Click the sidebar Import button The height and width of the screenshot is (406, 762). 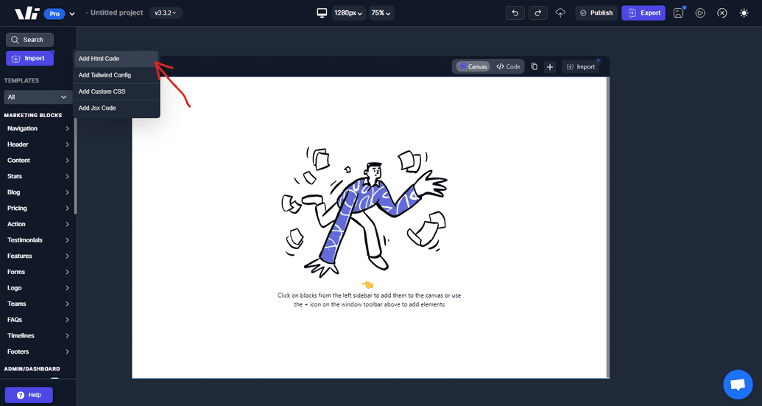pos(29,58)
